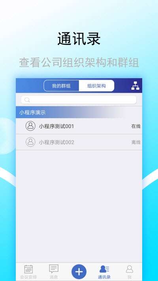Select 通讯录 contacts icon
This screenshot has width=158, height=281.
coord(104,269)
